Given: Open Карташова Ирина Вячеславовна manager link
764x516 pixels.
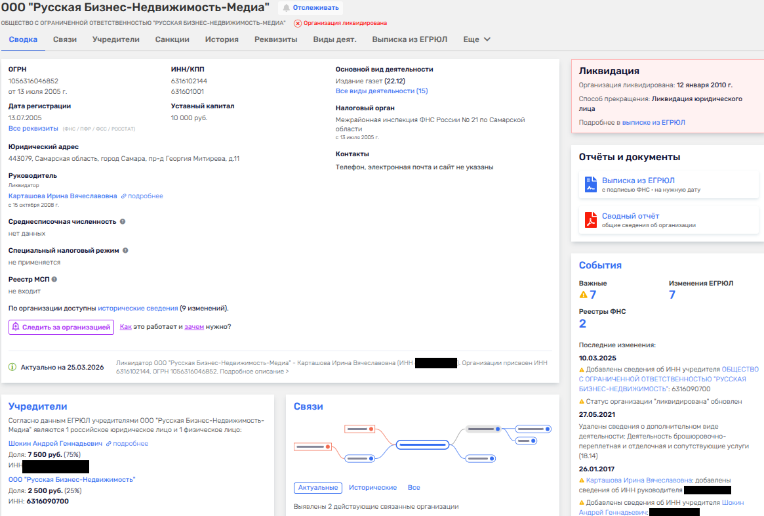Looking at the screenshot, I should pyautogui.click(x=63, y=196).
